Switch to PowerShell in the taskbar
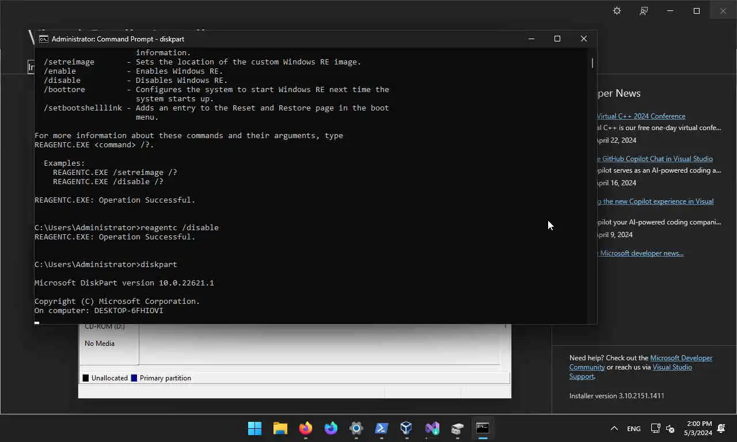 coord(381,428)
